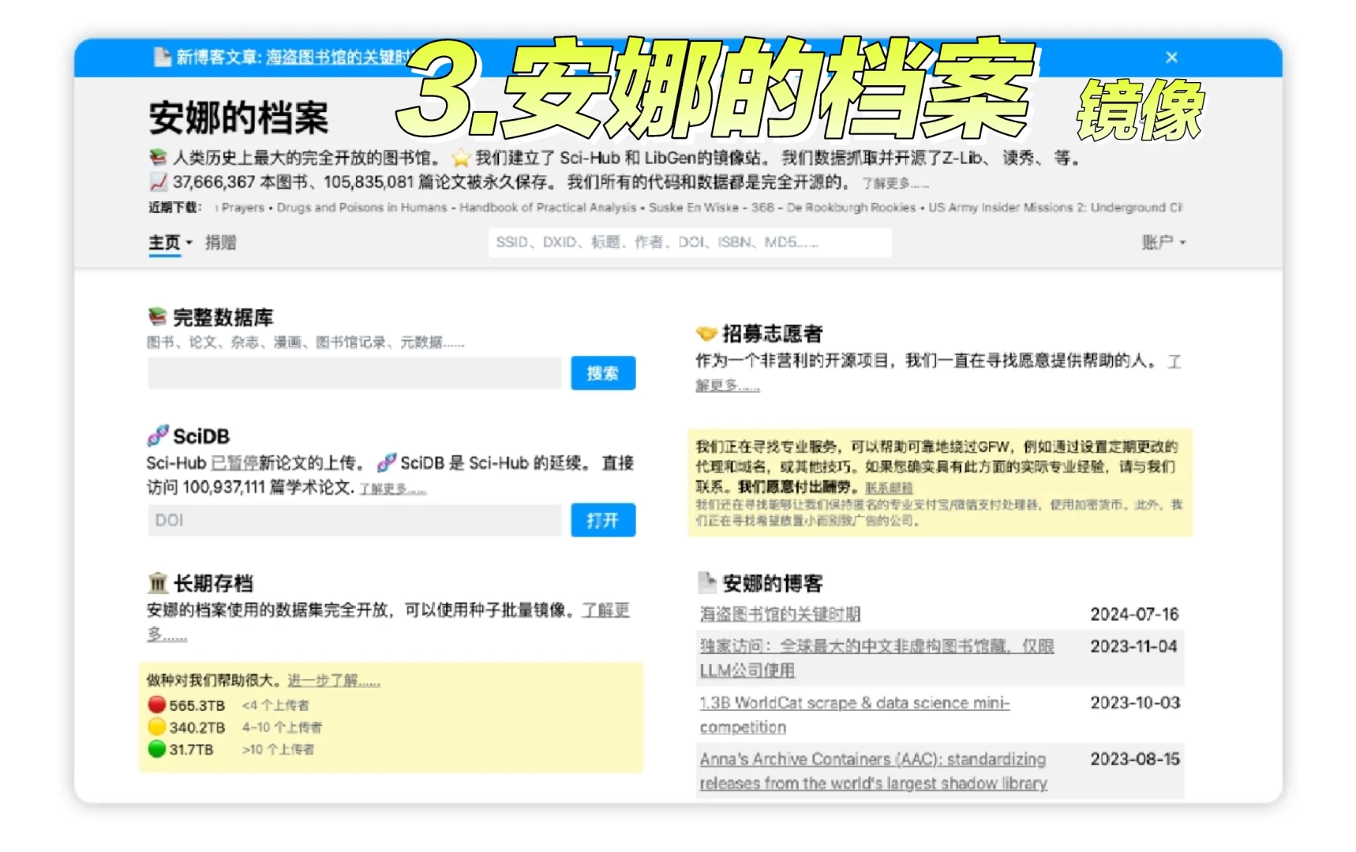Open the 了解更多 link after 完全开源的

(895, 184)
